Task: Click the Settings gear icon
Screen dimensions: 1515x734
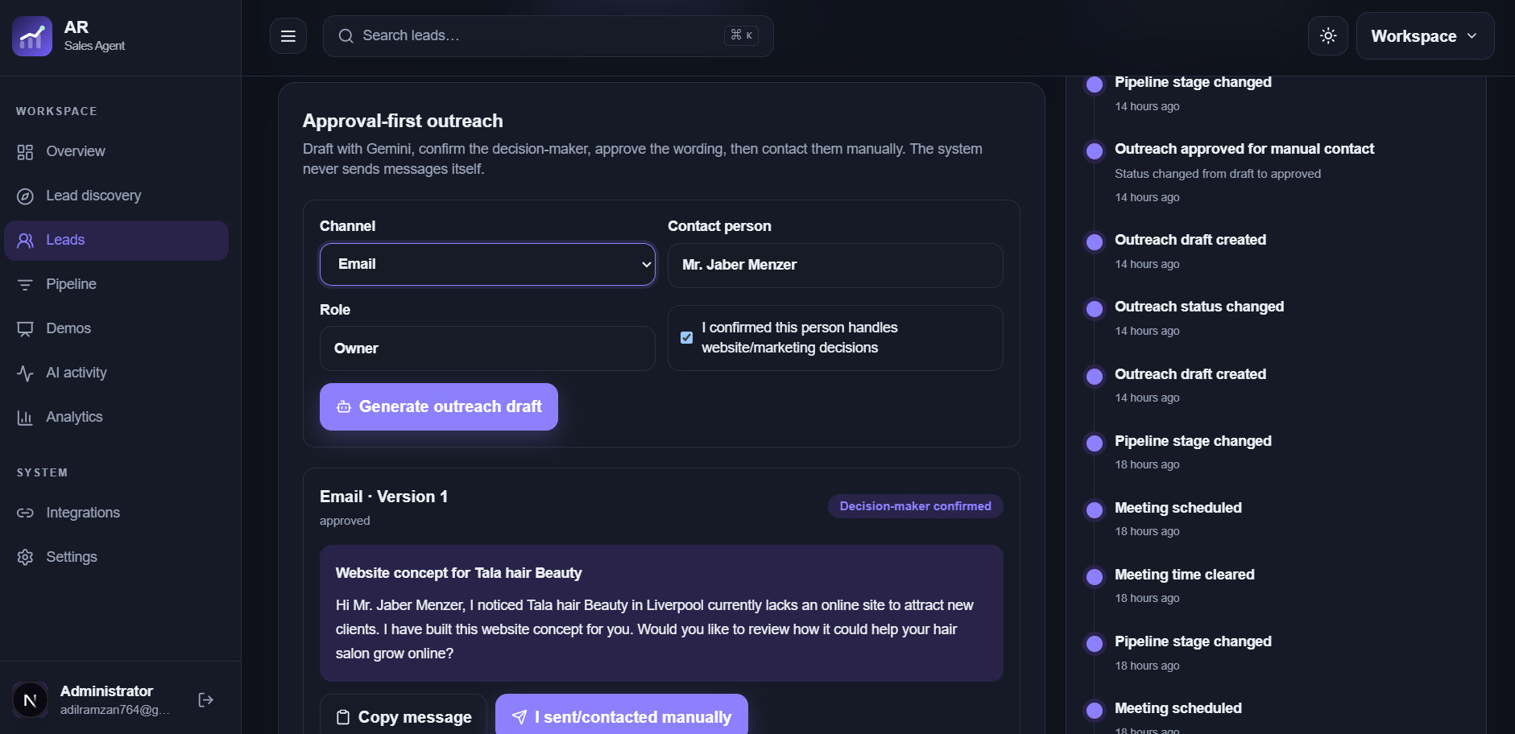Action: (26, 558)
